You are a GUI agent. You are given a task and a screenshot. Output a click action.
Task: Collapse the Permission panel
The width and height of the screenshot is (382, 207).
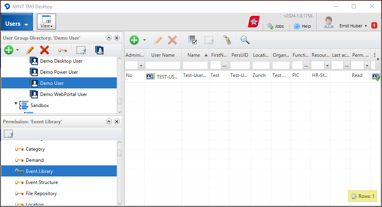click(109, 121)
